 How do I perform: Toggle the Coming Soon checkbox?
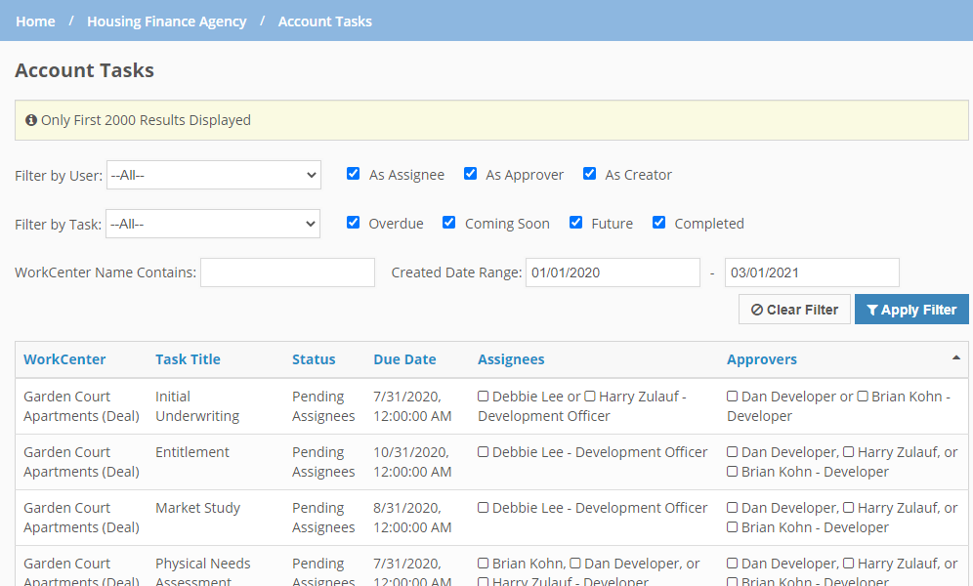point(448,223)
